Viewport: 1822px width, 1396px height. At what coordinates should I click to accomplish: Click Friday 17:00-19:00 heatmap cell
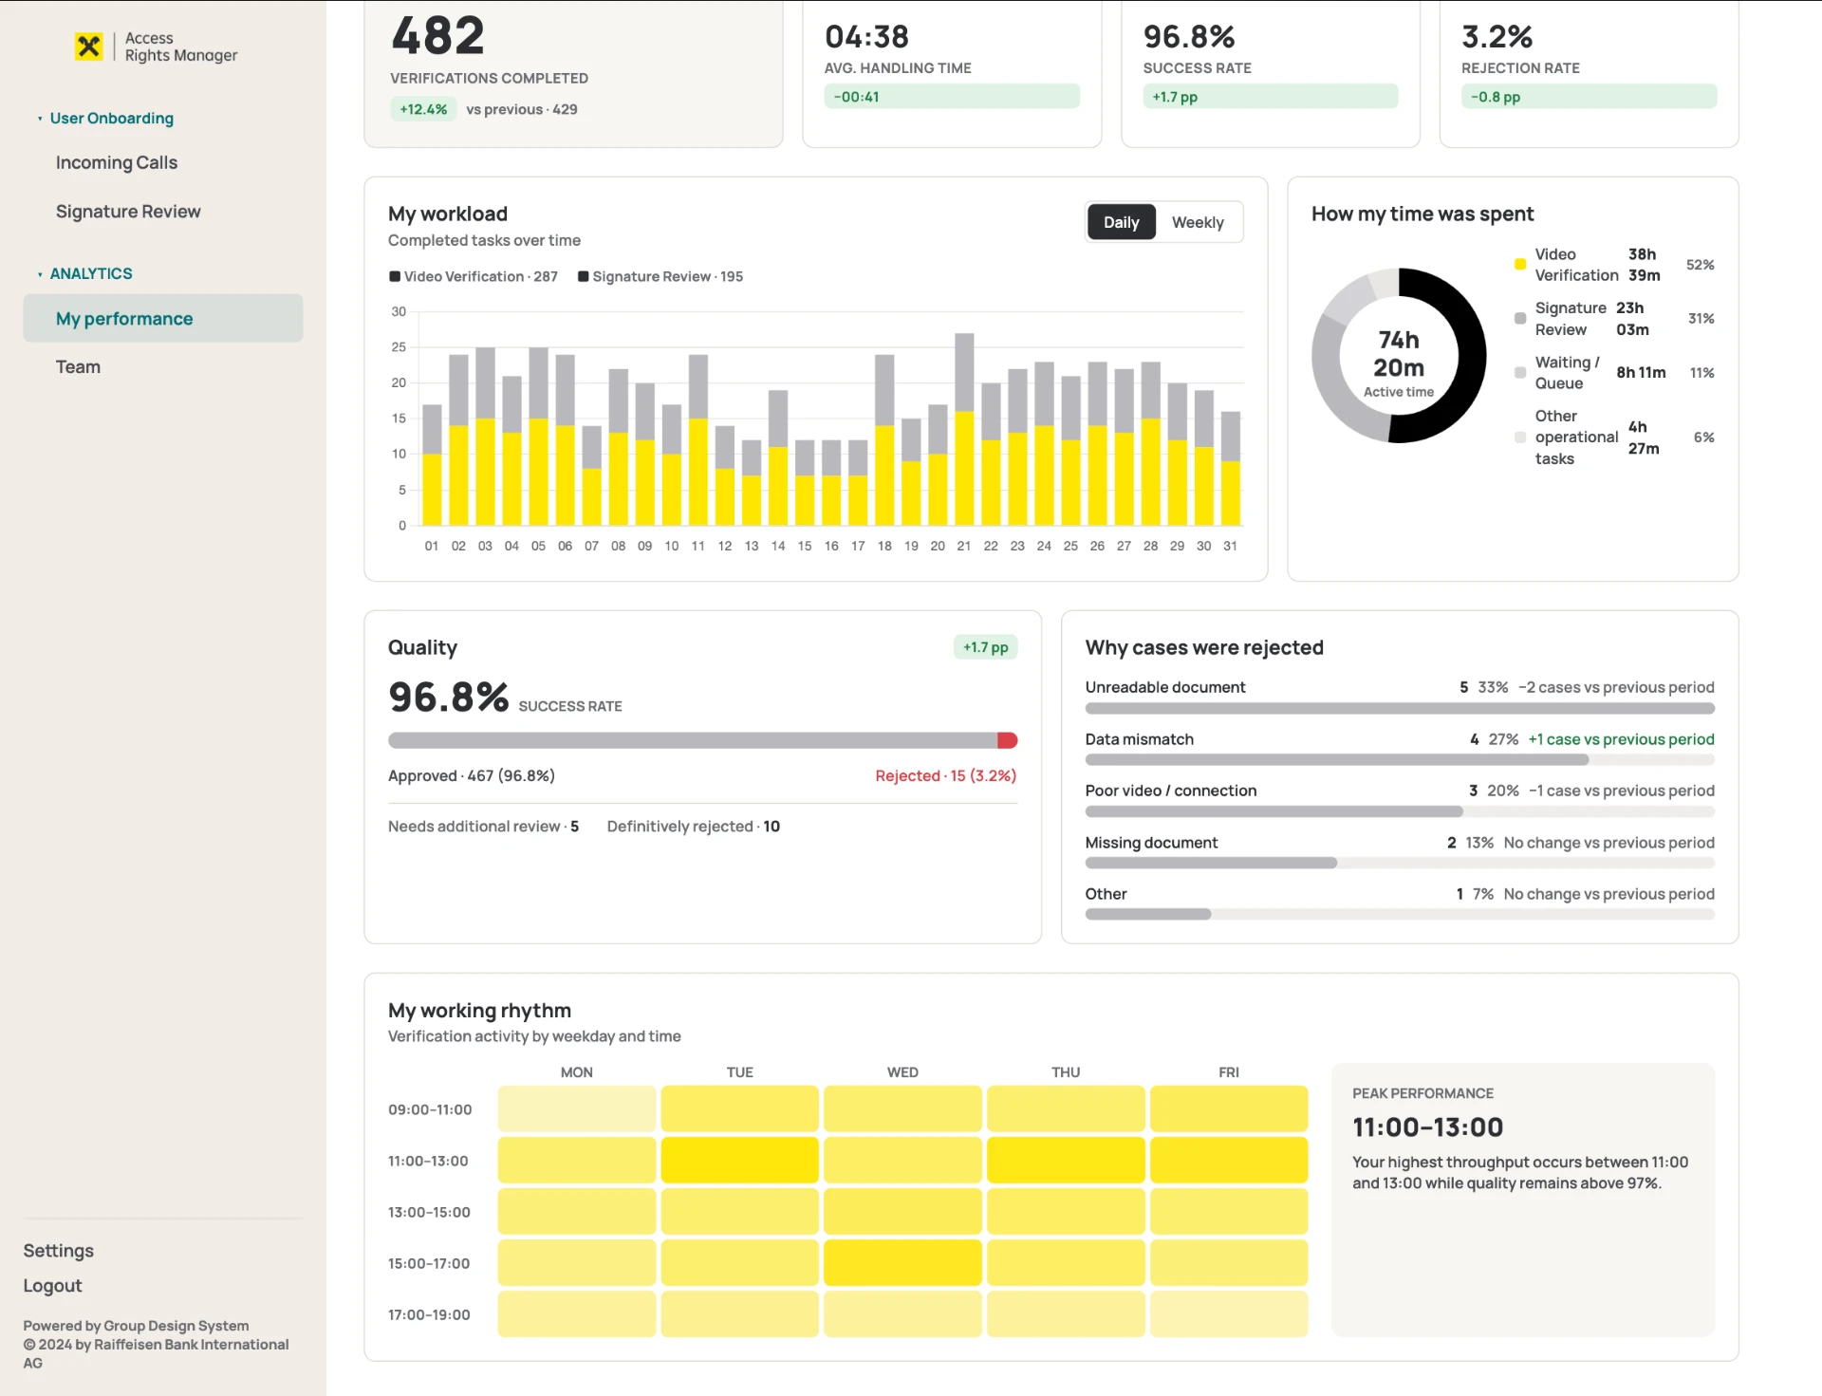[1229, 1313]
